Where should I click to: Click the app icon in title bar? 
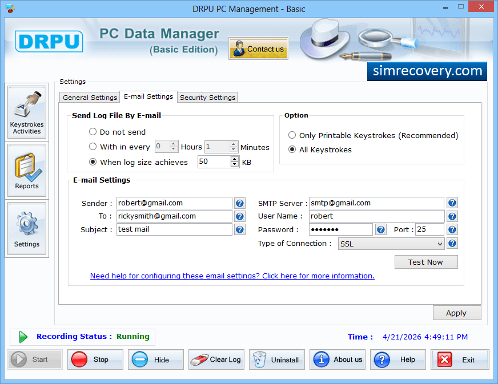coord(10,8)
